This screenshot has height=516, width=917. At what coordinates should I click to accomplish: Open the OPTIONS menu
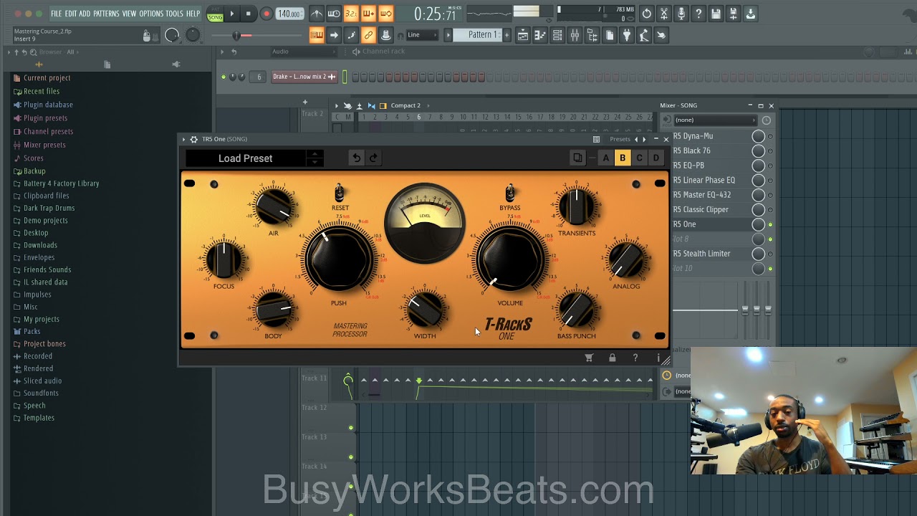click(151, 14)
